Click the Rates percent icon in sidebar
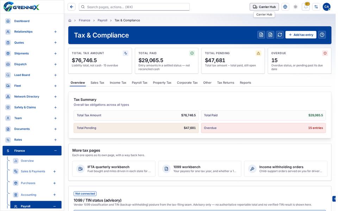The width and height of the screenshot is (338, 211). click(8, 140)
